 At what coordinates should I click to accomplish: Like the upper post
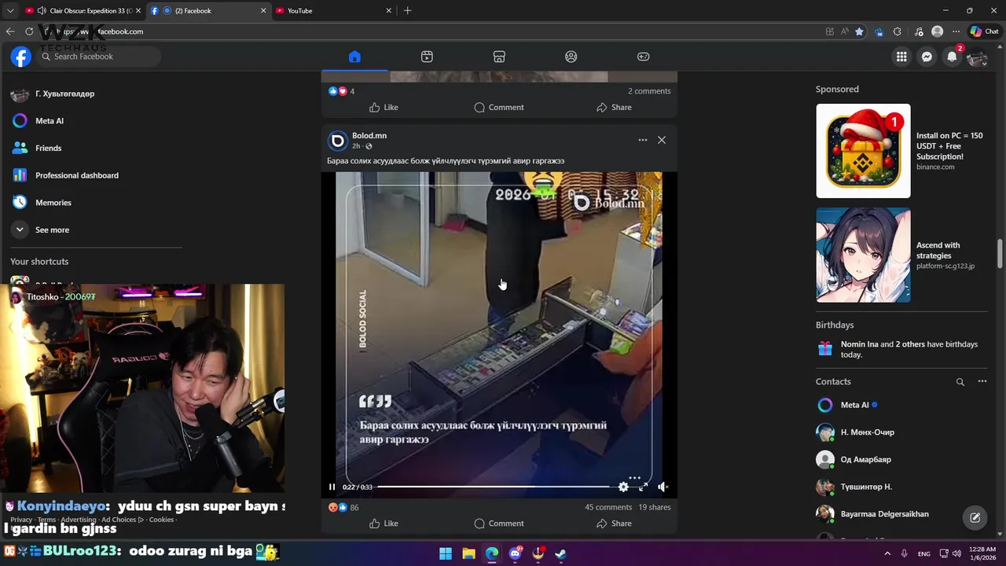pos(384,108)
